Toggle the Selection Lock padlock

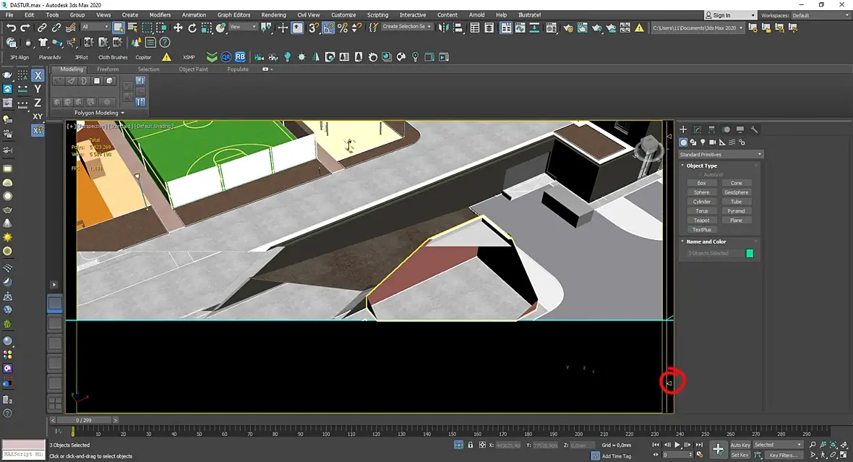[x=471, y=445]
